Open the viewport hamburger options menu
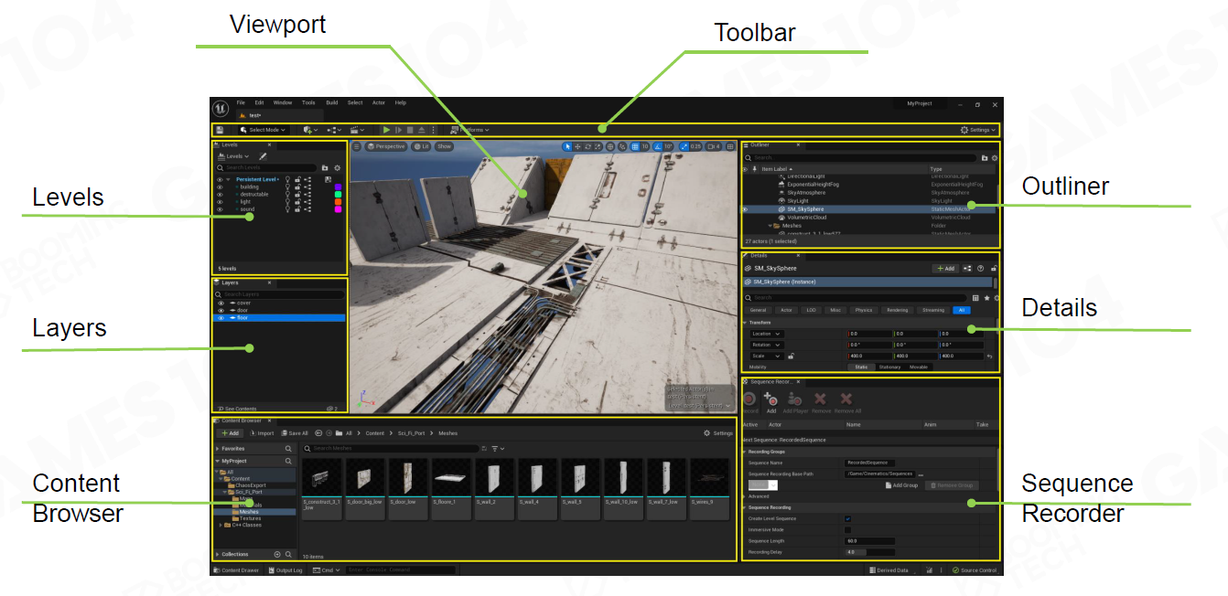This screenshot has width=1228, height=596. (x=357, y=146)
